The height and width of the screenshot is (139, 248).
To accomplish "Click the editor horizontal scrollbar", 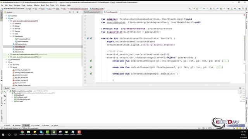I will click(163, 83).
